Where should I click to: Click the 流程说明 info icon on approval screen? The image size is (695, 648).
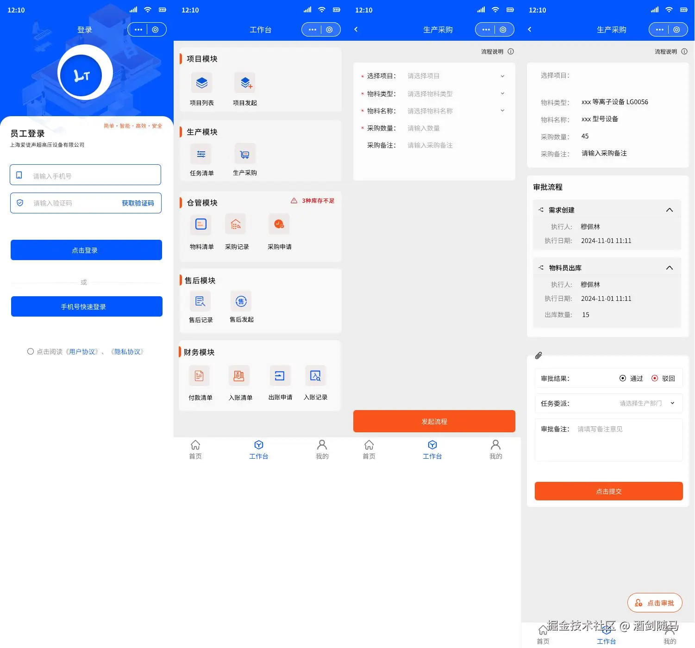click(684, 51)
